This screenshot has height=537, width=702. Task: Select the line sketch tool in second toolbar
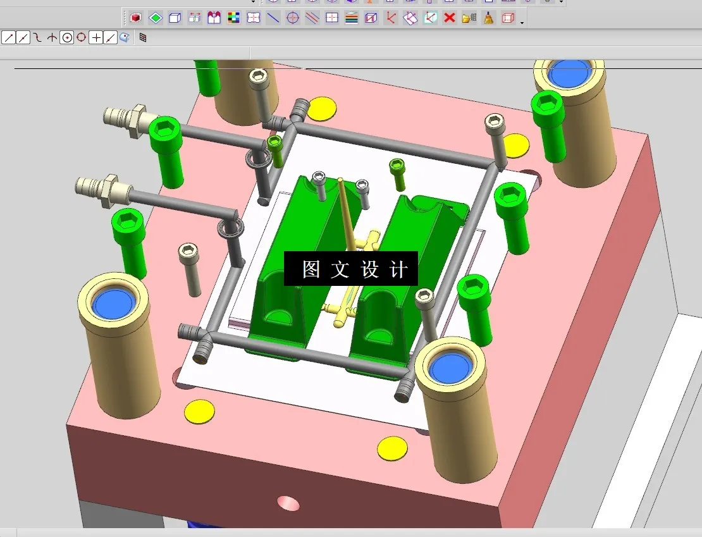pyautogui.click(x=8, y=37)
